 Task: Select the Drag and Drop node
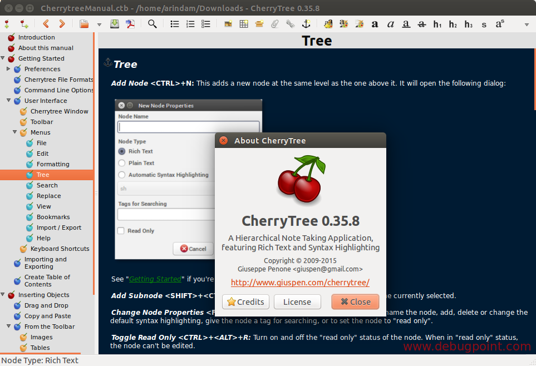pyautogui.click(x=46, y=305)
